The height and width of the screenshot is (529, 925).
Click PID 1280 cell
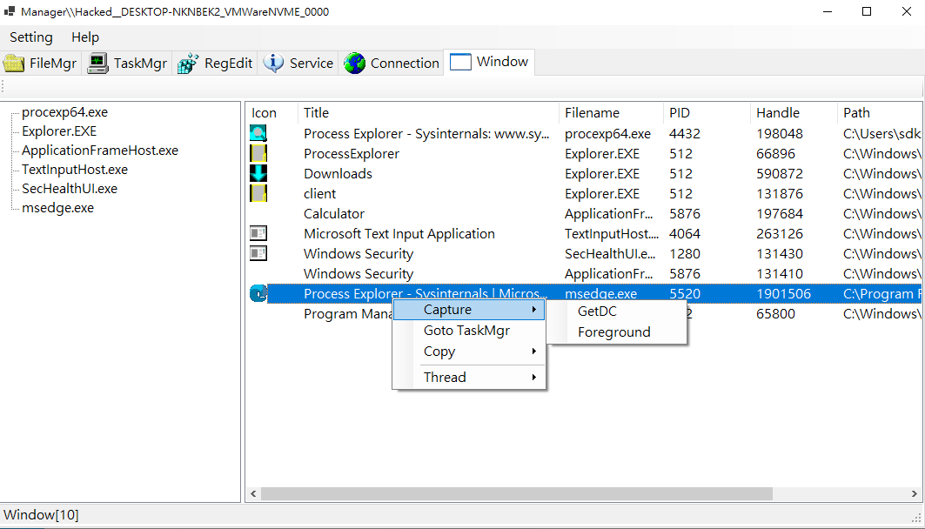pyautogui.click(x=685, y=253)
